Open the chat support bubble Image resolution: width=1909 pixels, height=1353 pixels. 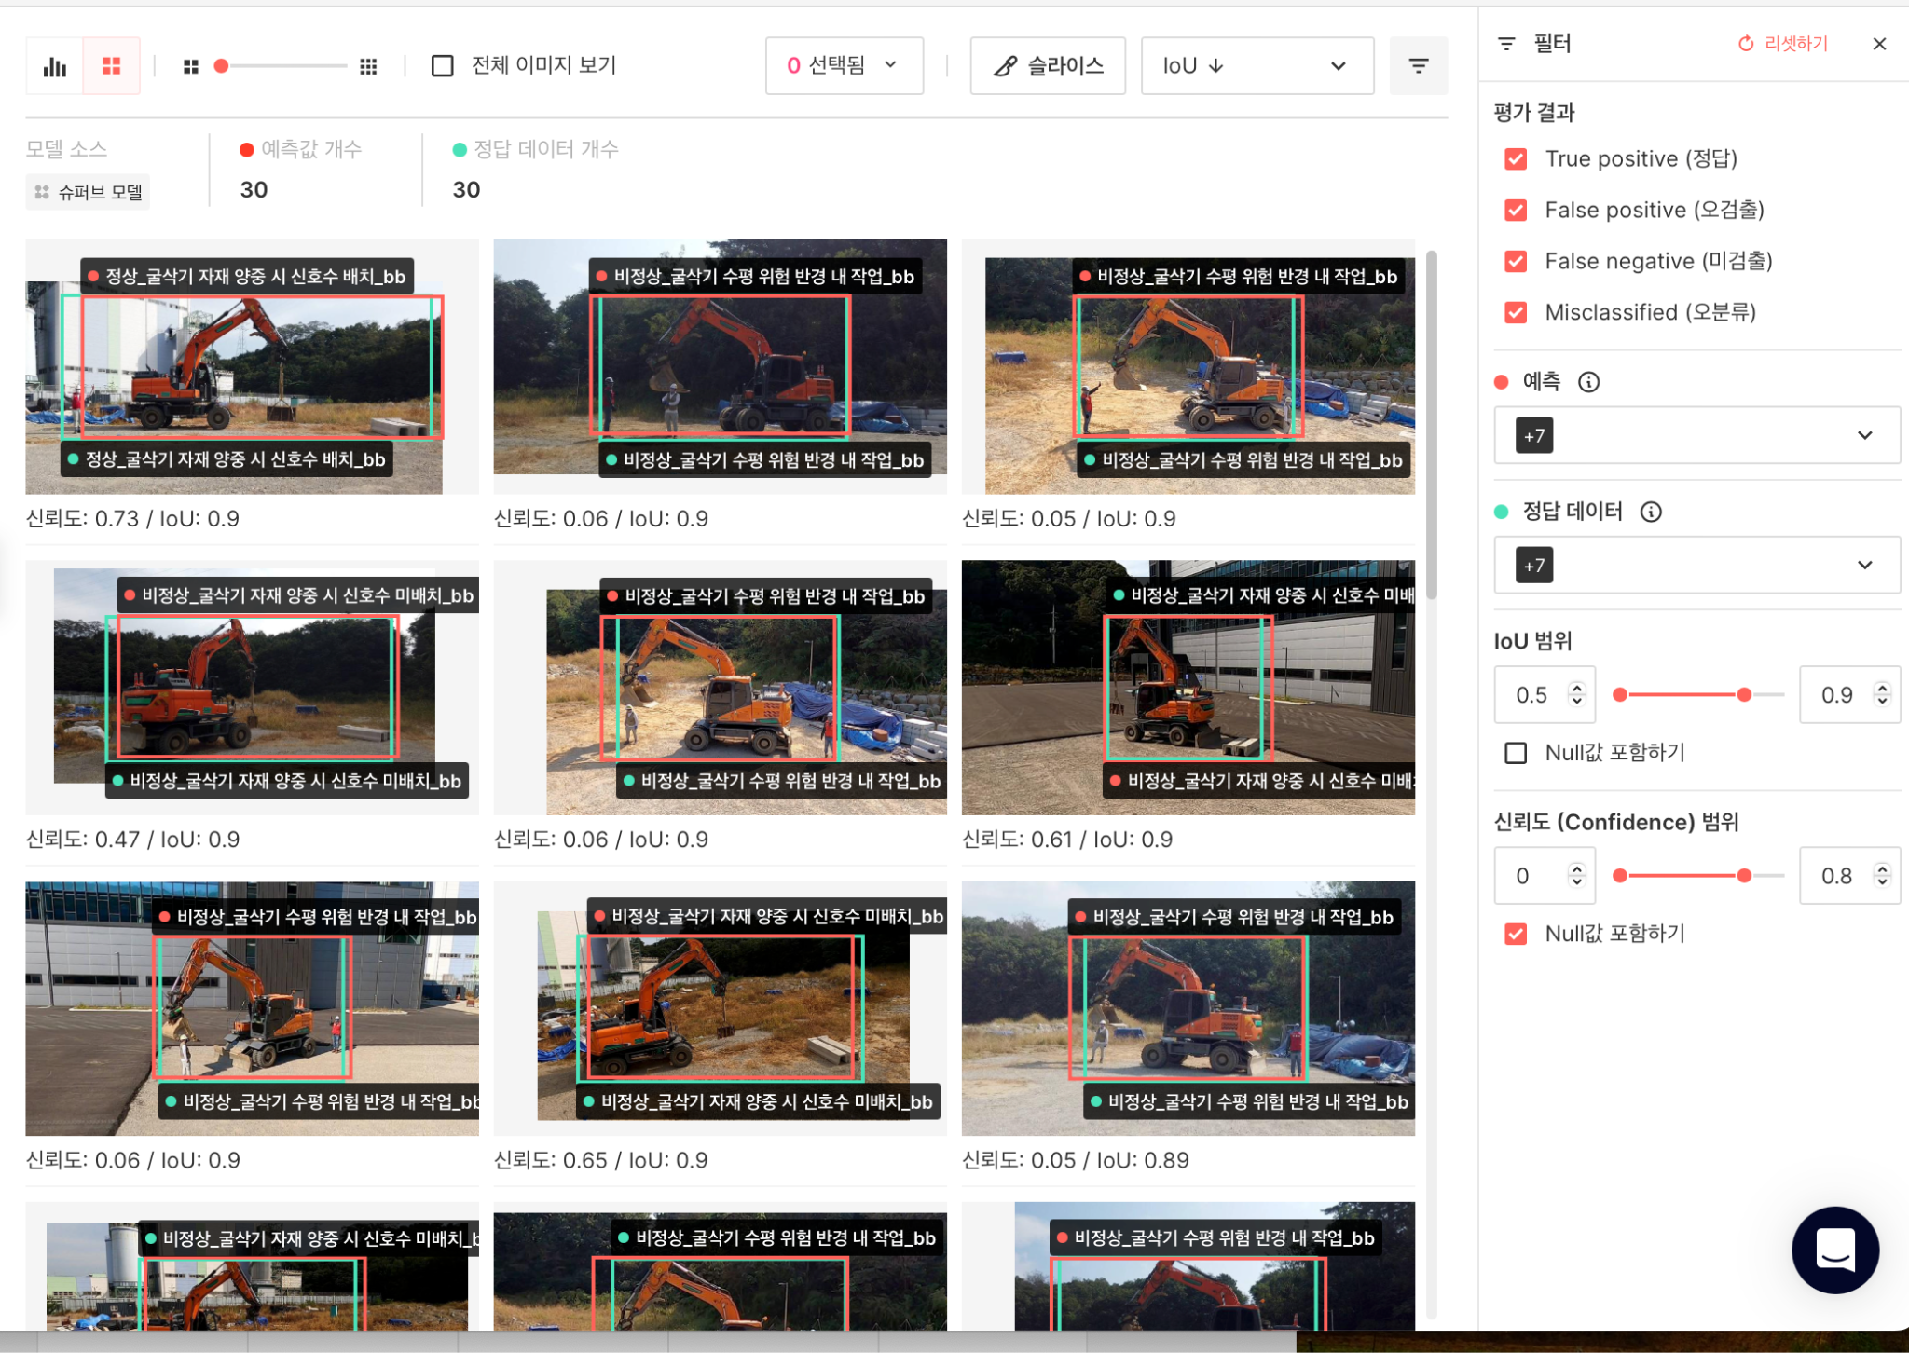[x=1834, y=1250]
